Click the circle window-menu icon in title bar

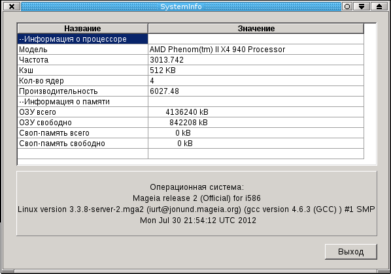347,7
